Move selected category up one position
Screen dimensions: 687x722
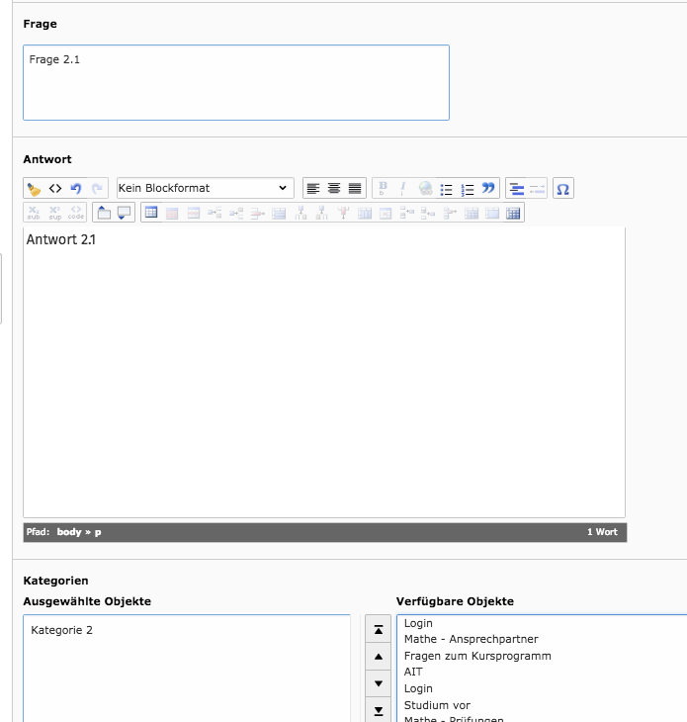(379, 656)
